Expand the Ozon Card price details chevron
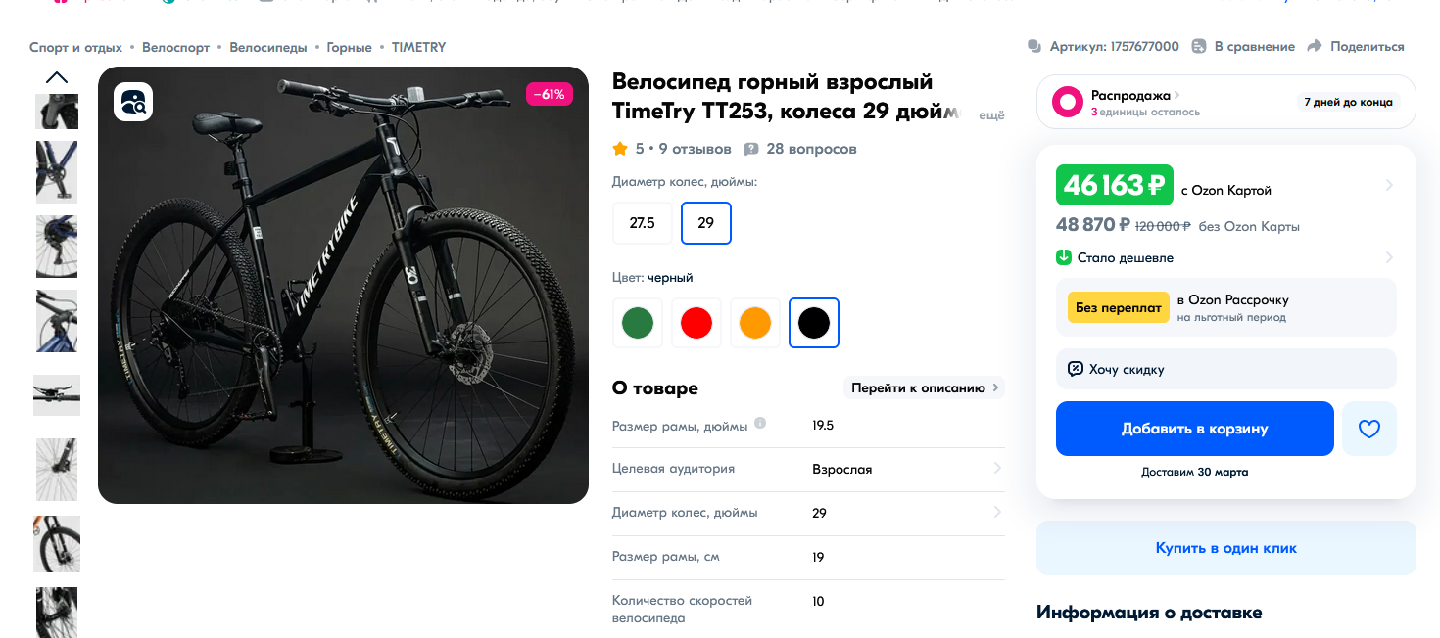Image resolution: width=1440 pixels, height=638 pixels. pos(1389,185)
